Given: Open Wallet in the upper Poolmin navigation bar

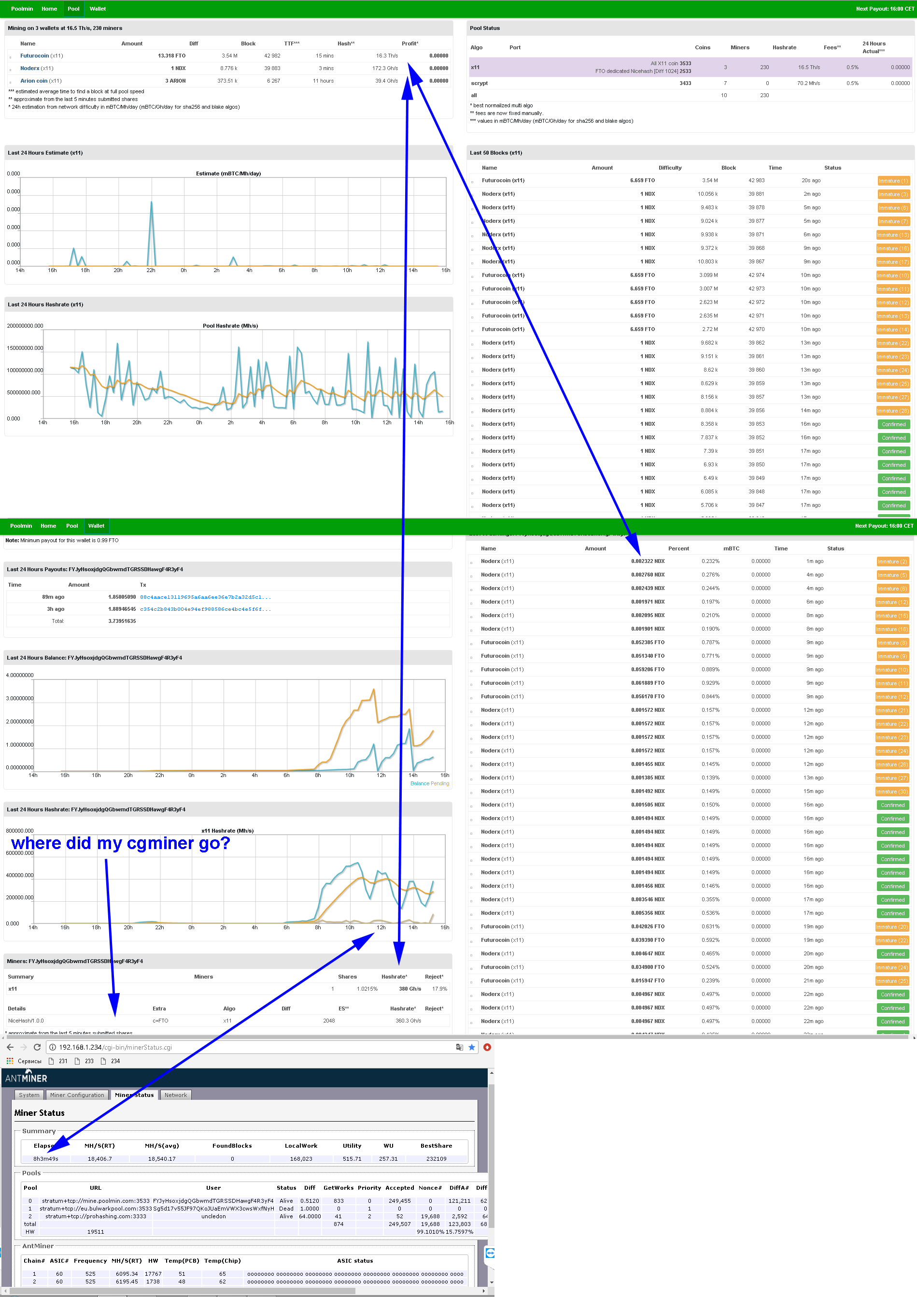Looking at the screenshot, I should [x=98, y=9].
